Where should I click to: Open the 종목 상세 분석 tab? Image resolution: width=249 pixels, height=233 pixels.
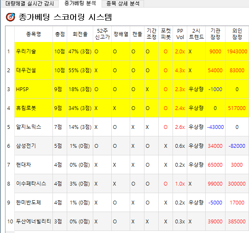click(123, 3)
